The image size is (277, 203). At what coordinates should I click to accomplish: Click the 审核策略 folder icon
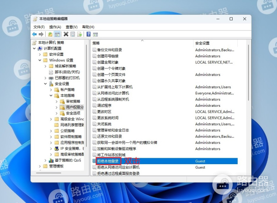62,101
